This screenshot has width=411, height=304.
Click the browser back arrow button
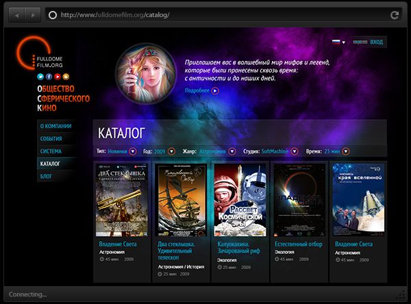(17, 14)
